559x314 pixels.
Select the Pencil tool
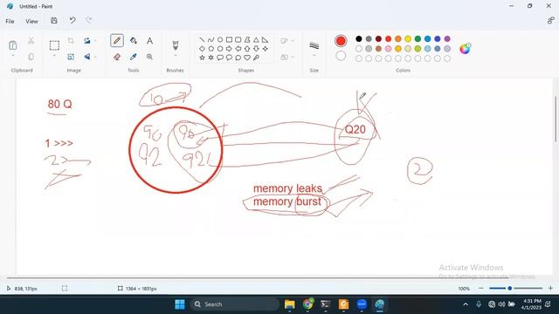point(117,41)
